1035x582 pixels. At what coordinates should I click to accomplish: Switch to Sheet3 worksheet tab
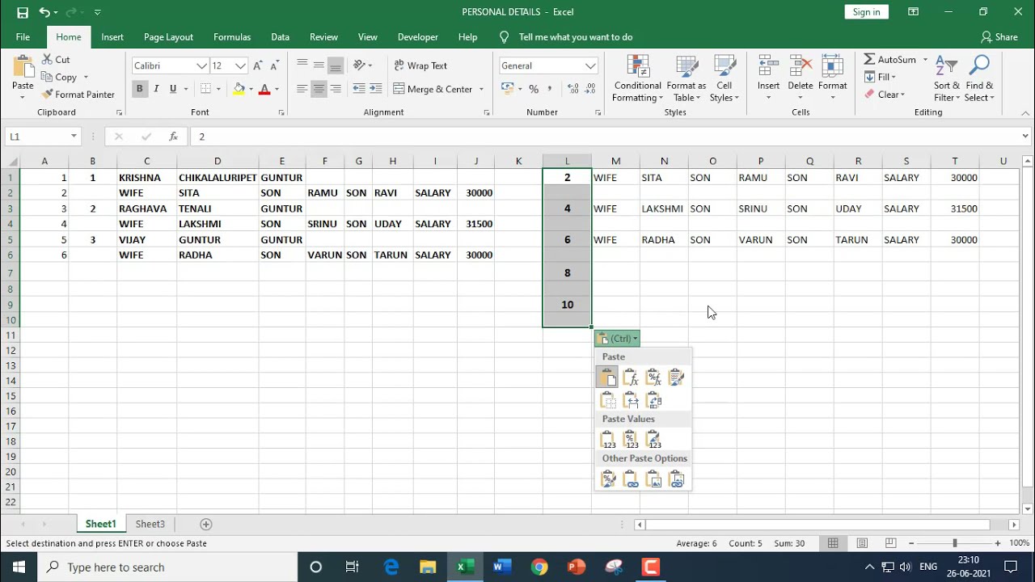tap(150, 524)
